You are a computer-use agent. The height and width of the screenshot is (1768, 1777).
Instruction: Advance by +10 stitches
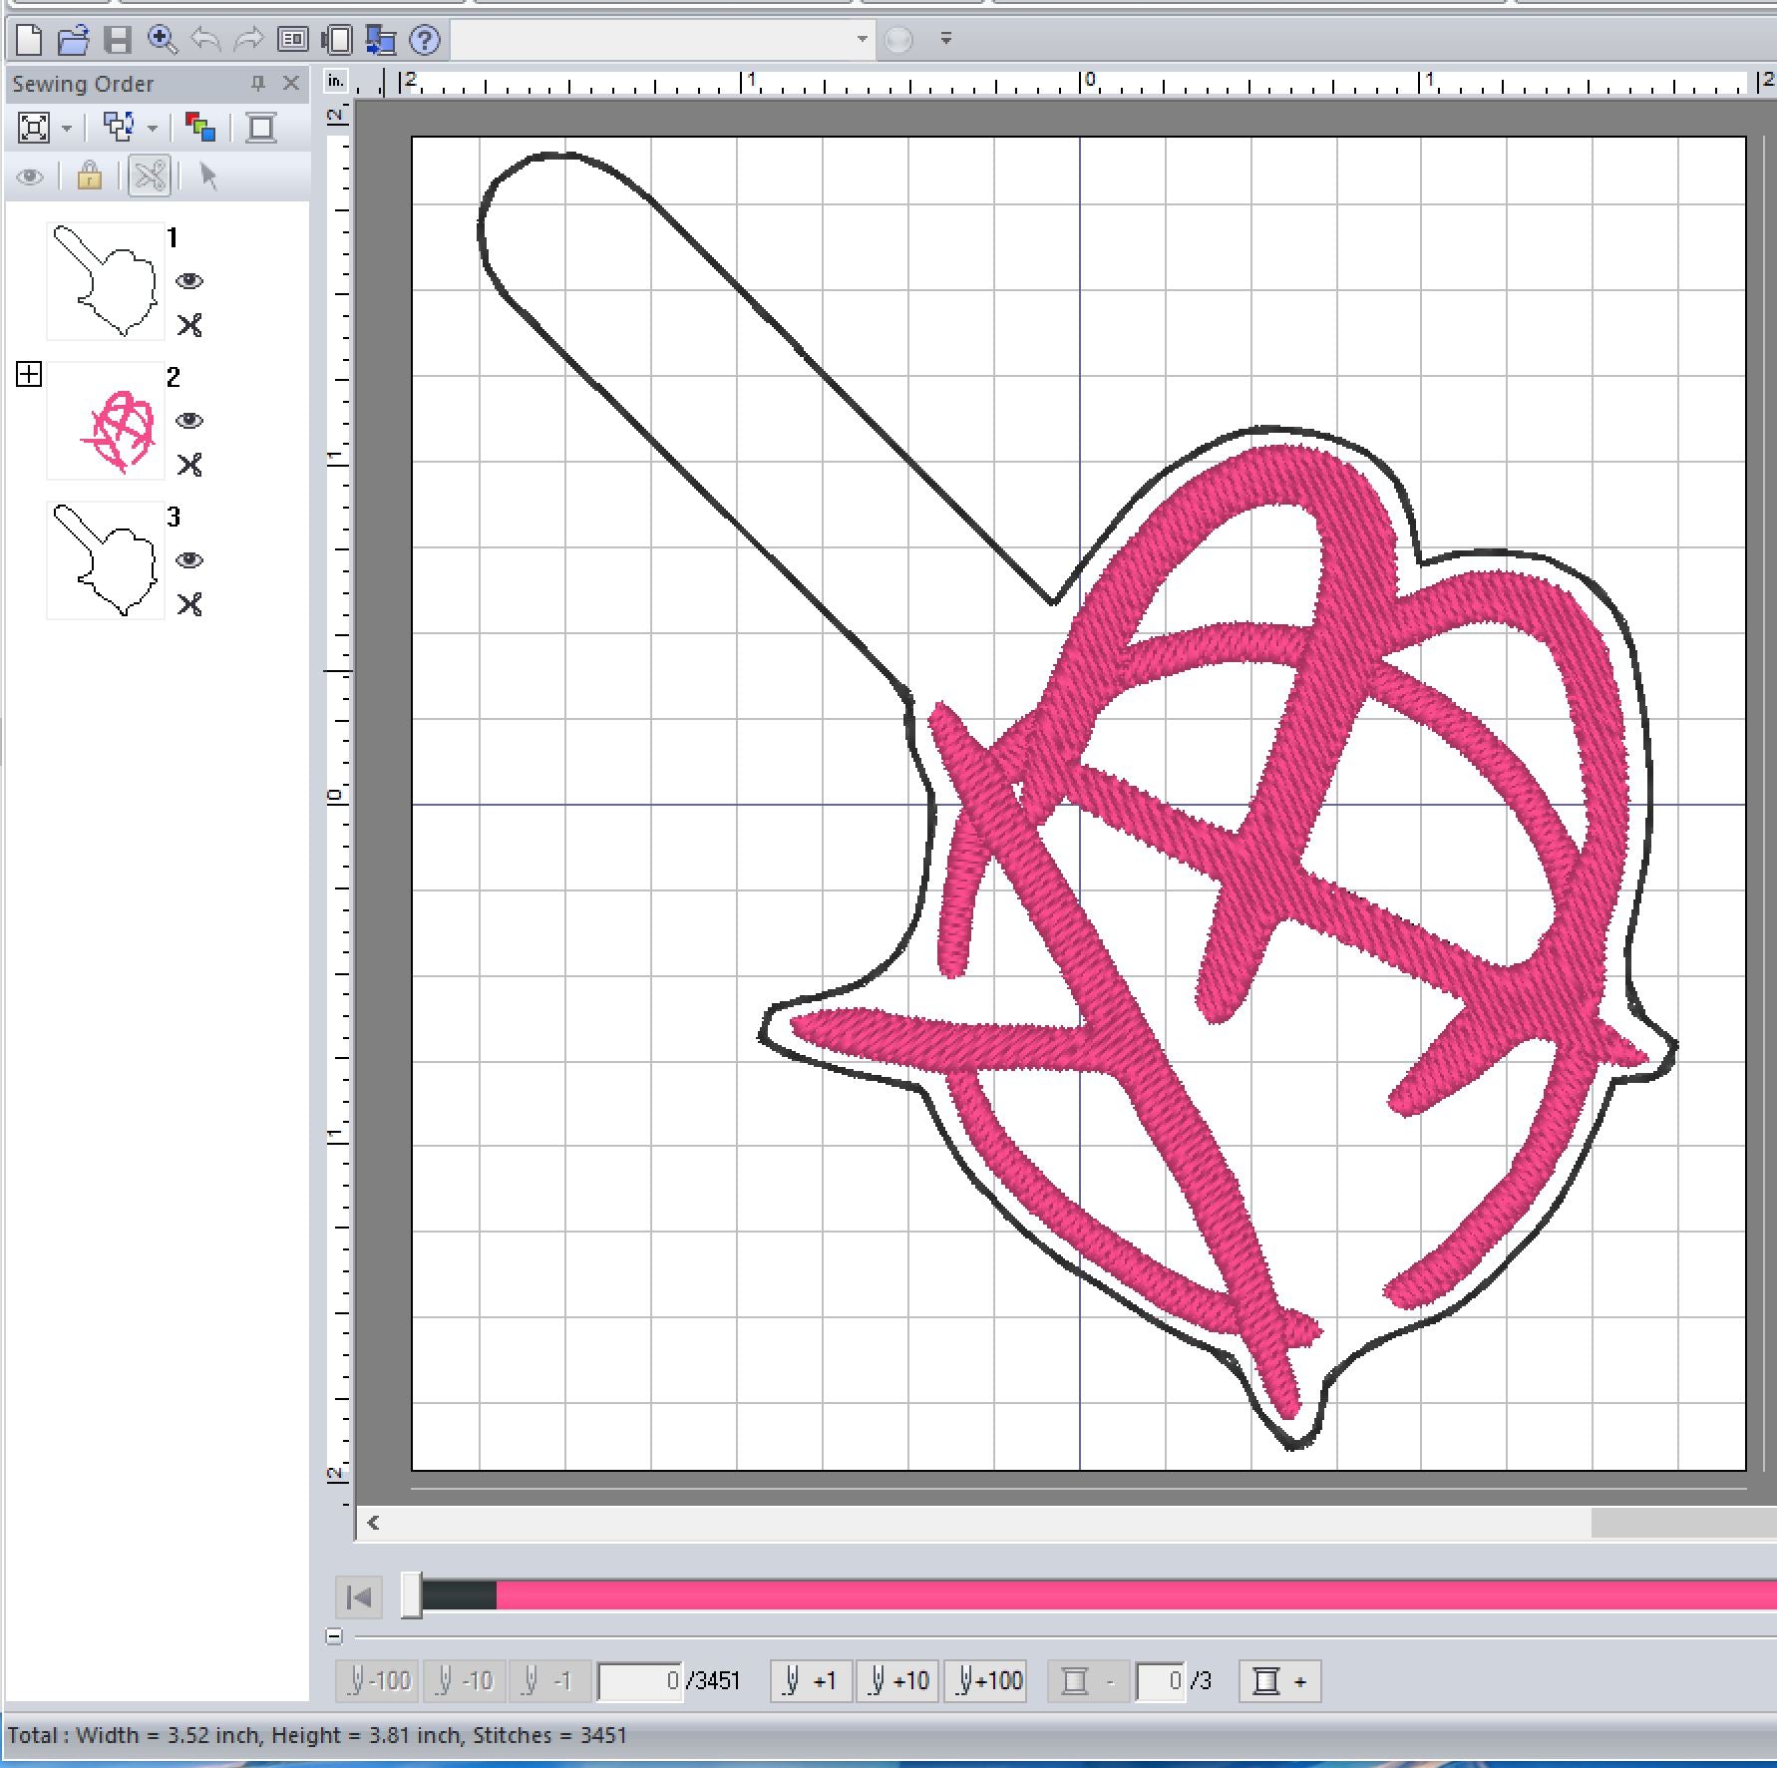click(x=897, y=1681)
